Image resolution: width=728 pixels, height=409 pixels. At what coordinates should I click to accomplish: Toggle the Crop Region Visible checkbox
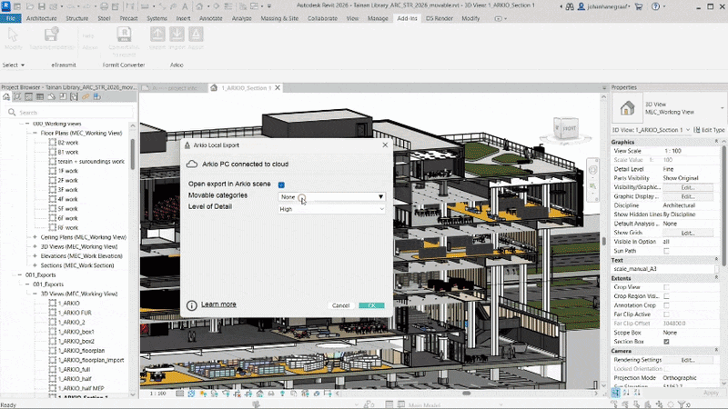(666, 296)
